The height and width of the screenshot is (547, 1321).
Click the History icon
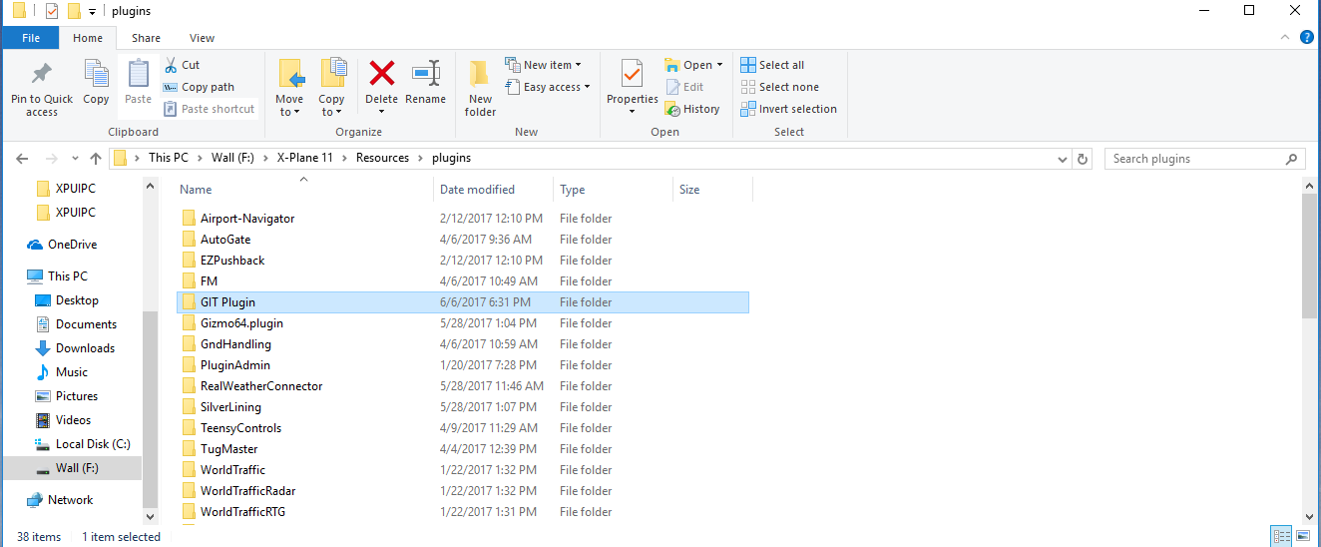click(673, 109)
